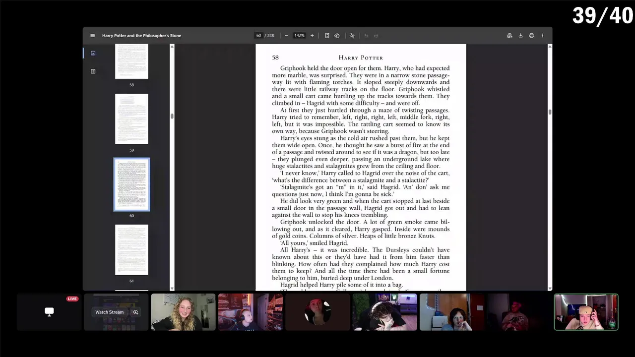Click the main document scrollbar handle
This screenshot has height=357, width=635.
(550, 112)
